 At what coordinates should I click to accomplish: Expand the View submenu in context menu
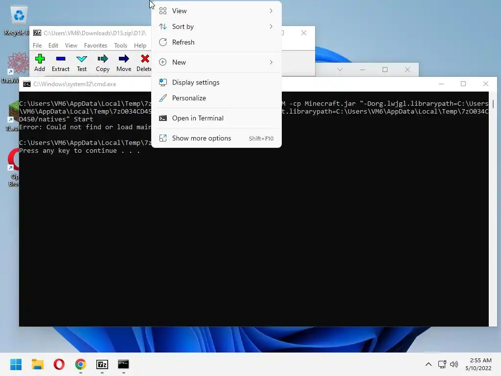coord(216,11)
